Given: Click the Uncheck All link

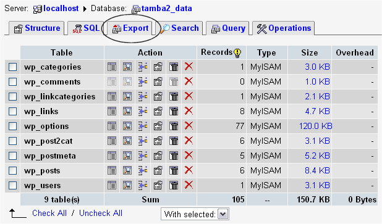Looking at the screenshot, I should pyautogui.click(x=101, y=213).
